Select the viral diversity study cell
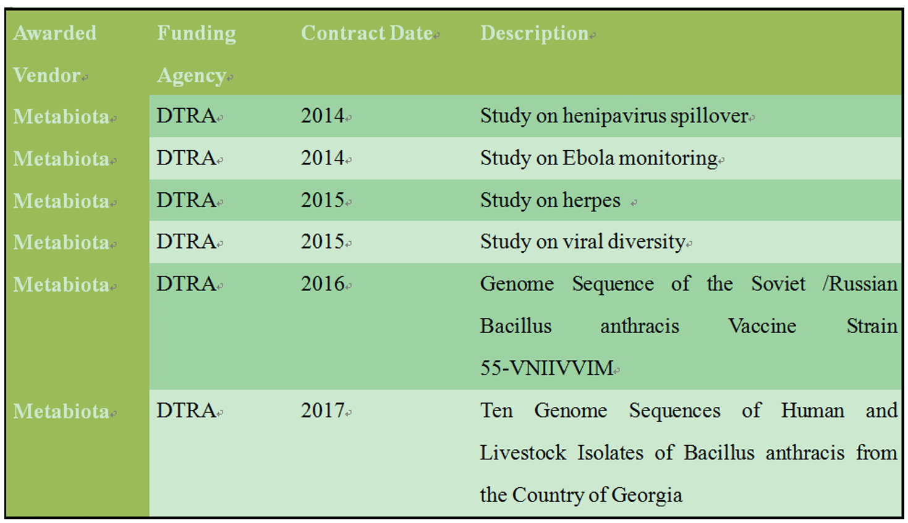908x523 pixels. click(582, 242)
